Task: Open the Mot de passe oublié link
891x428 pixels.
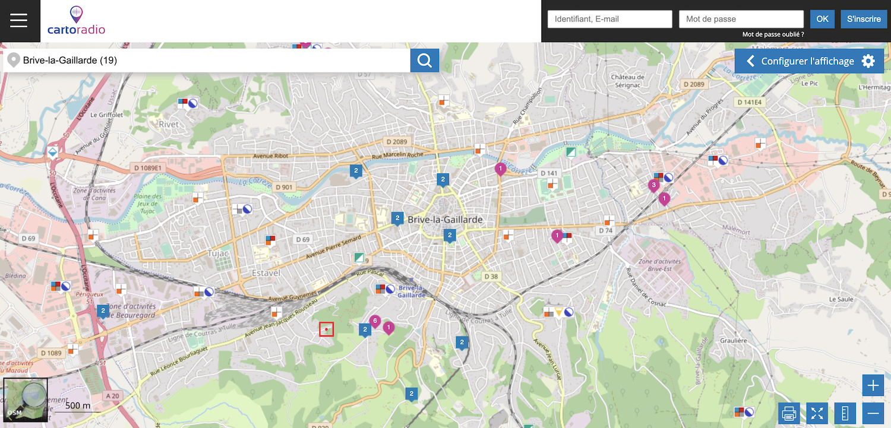Action: pos(773,34)
